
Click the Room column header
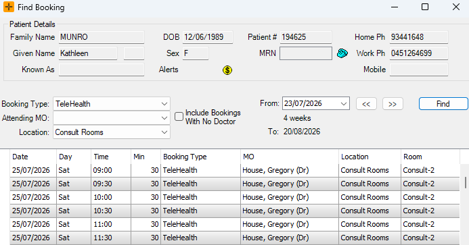coord(430,157)
